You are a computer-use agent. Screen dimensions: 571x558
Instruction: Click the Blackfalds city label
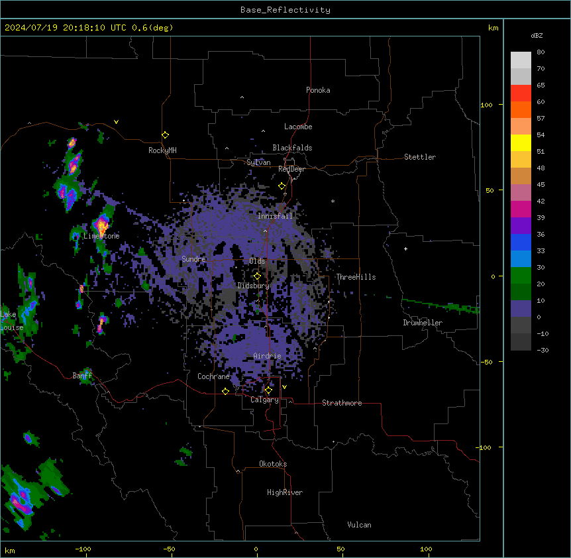click(292, 148)
